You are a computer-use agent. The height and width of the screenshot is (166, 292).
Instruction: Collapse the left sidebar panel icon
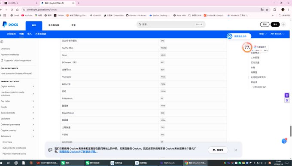(2, 42)
